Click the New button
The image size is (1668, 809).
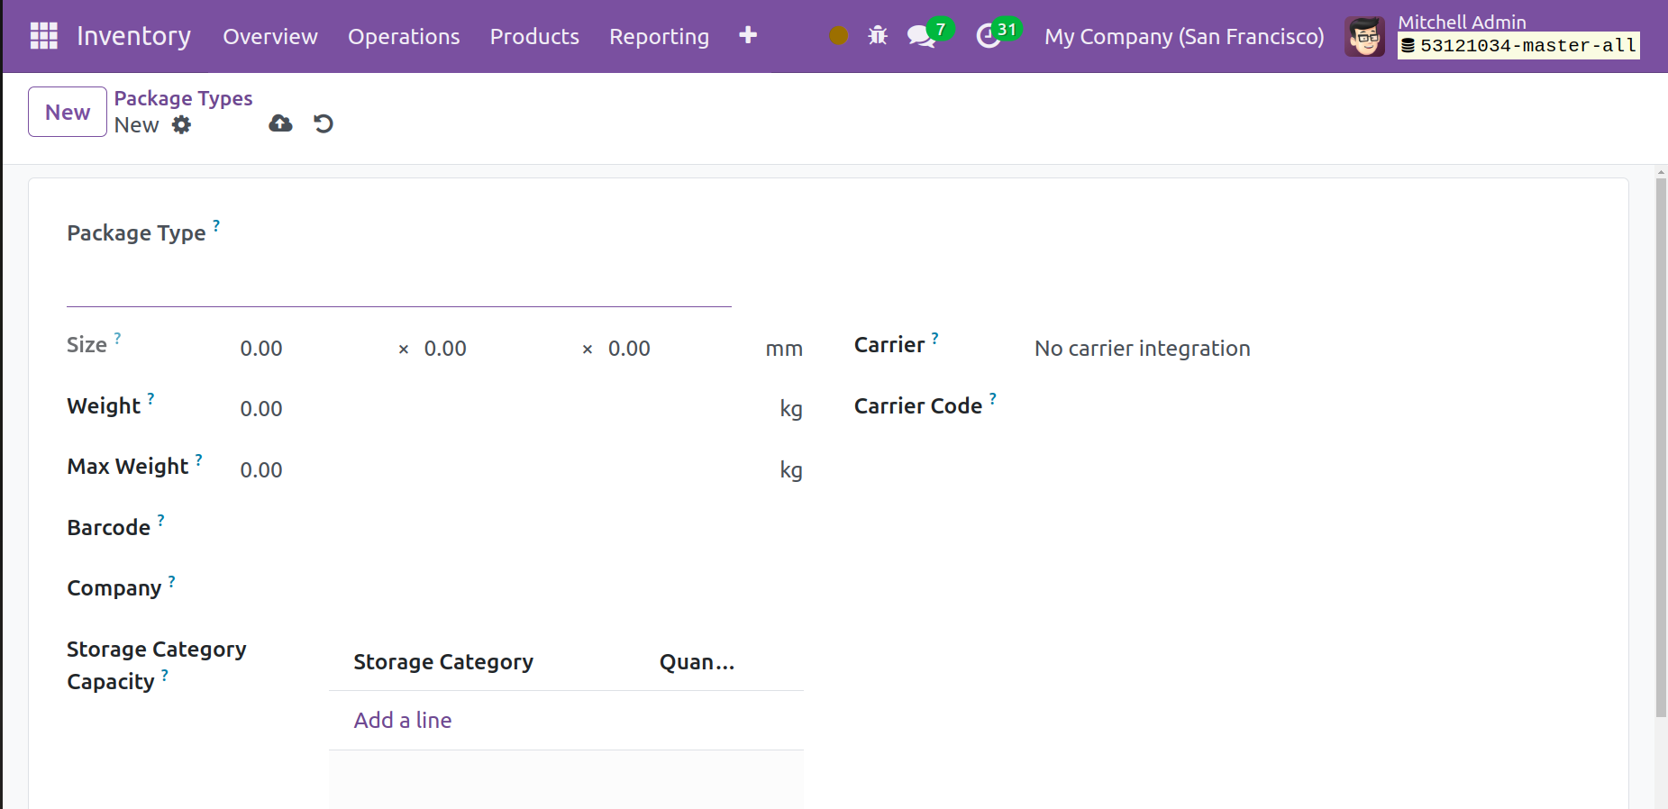[68, 112]
